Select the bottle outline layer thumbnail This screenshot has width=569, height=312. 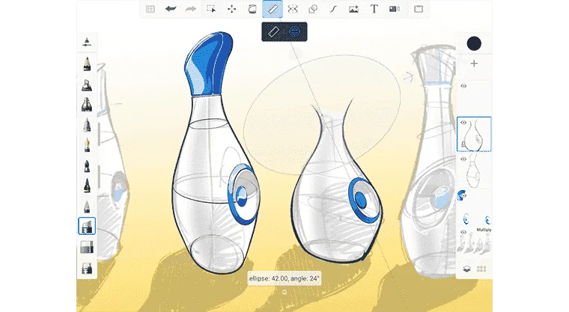point(474,171)
